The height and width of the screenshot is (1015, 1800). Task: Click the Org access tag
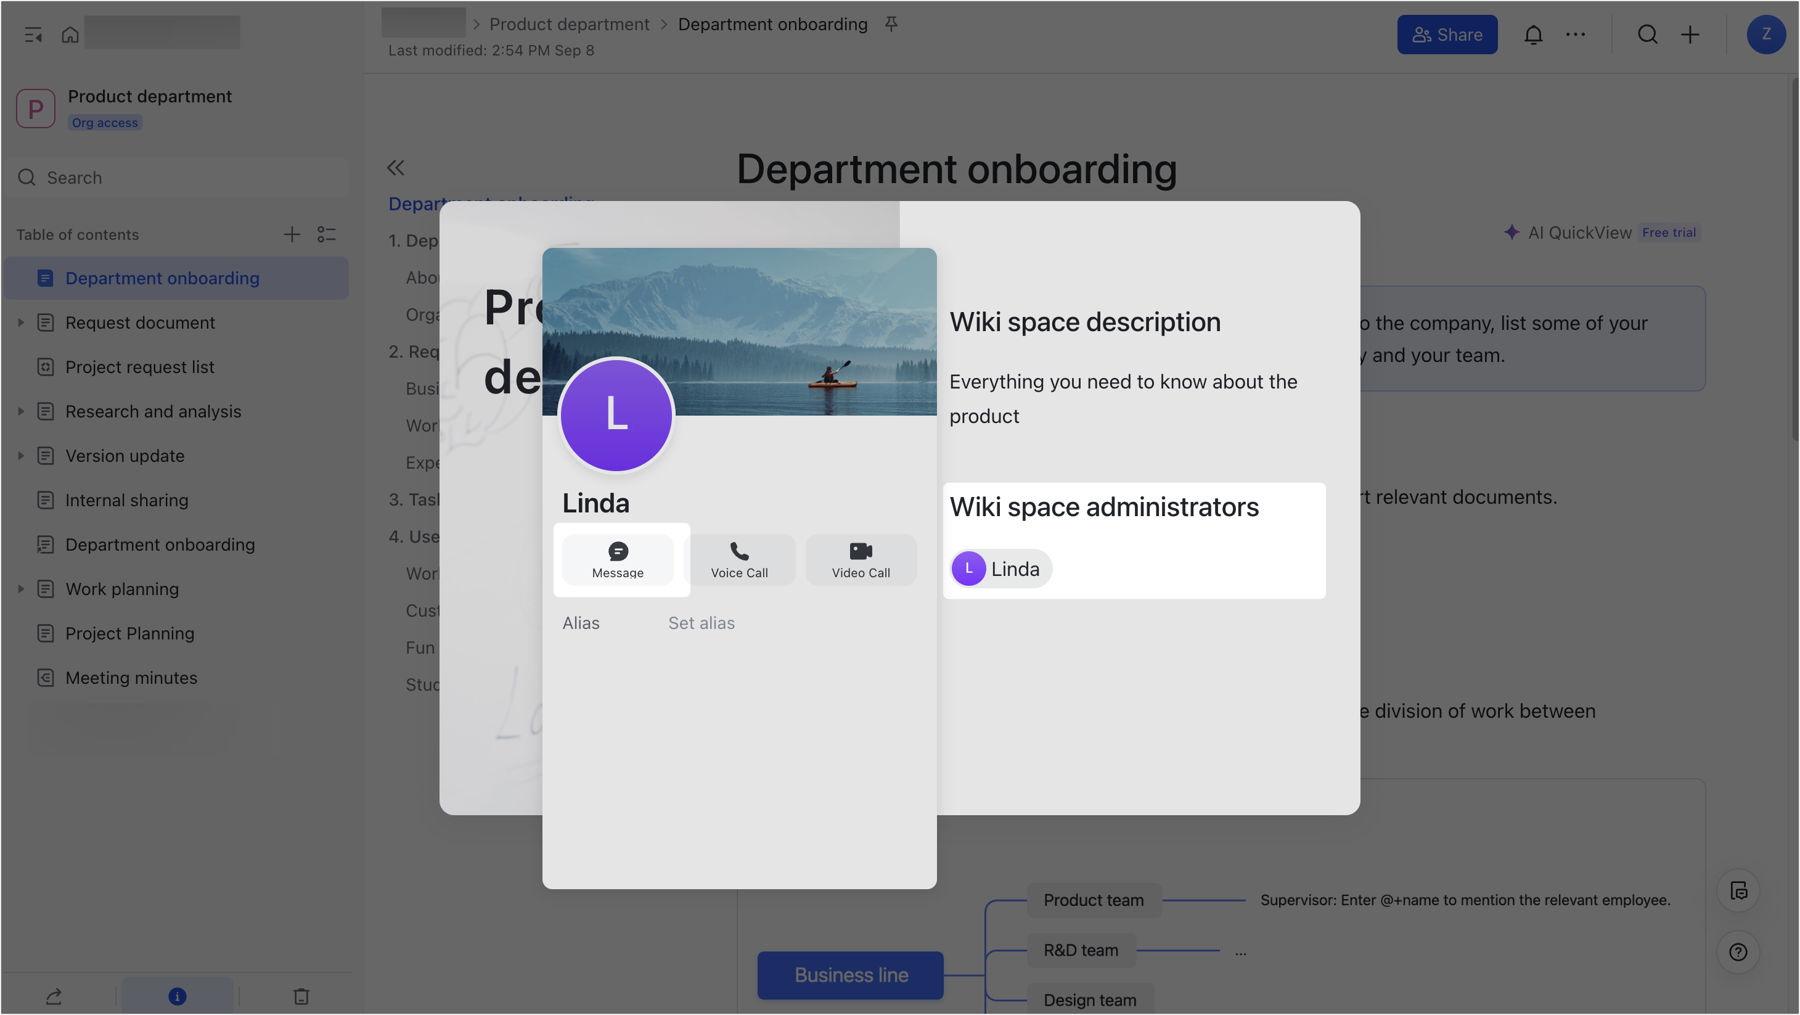[x=105, y=123]
